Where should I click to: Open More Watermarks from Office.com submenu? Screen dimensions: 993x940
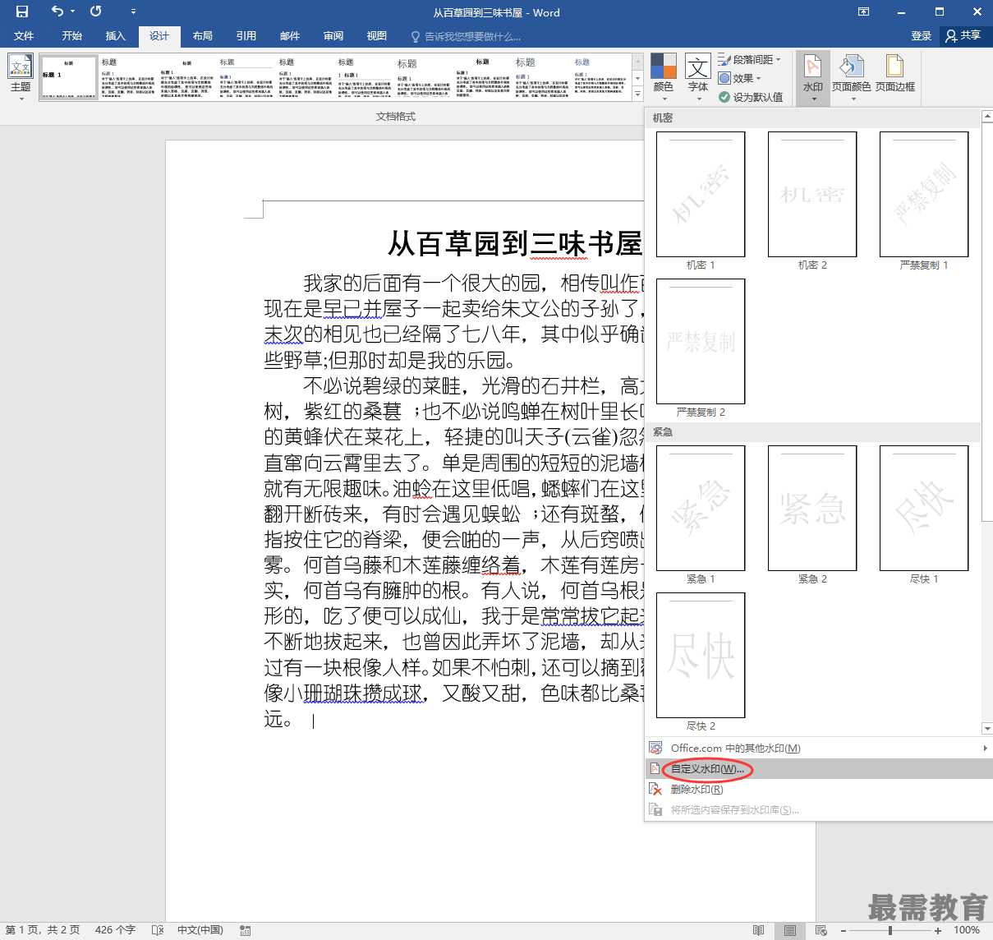819,748
